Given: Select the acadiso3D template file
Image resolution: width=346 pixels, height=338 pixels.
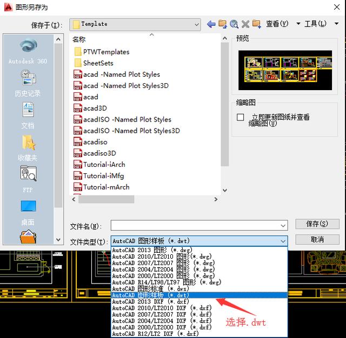Looking at the screenshot, I should [x=95, y=153].
